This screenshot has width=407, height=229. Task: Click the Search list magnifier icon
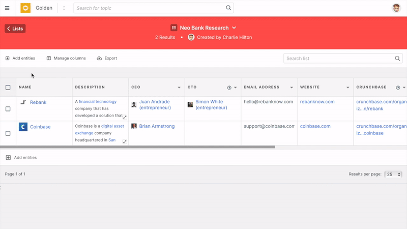tap(397, 59)
